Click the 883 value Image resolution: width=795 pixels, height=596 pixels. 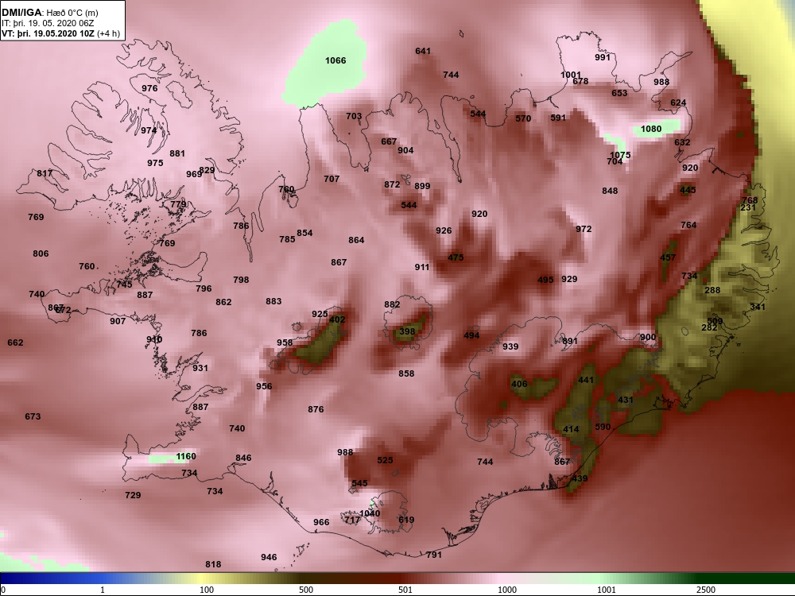pos(273,301)
